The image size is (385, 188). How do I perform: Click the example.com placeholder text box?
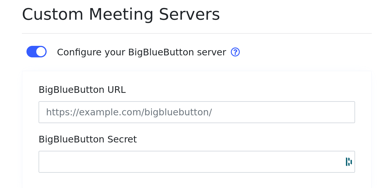[x=197, y=112]
